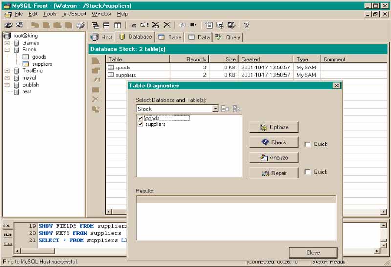The image size is (391, 267).
Task: Open the Stock database dropdown
Action: pyautogui.click(x=215, y=109)
